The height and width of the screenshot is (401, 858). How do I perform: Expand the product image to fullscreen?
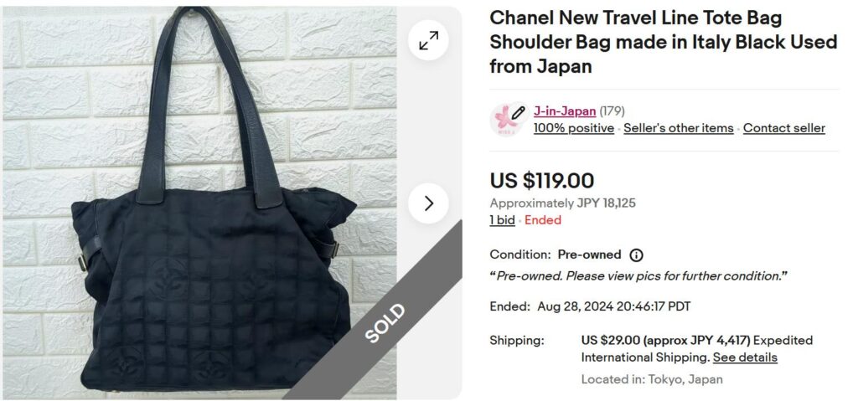pyautogui.click(x=428, y=40)
